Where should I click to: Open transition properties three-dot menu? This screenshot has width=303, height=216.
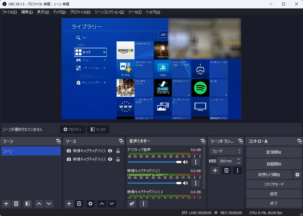(238, 170)
